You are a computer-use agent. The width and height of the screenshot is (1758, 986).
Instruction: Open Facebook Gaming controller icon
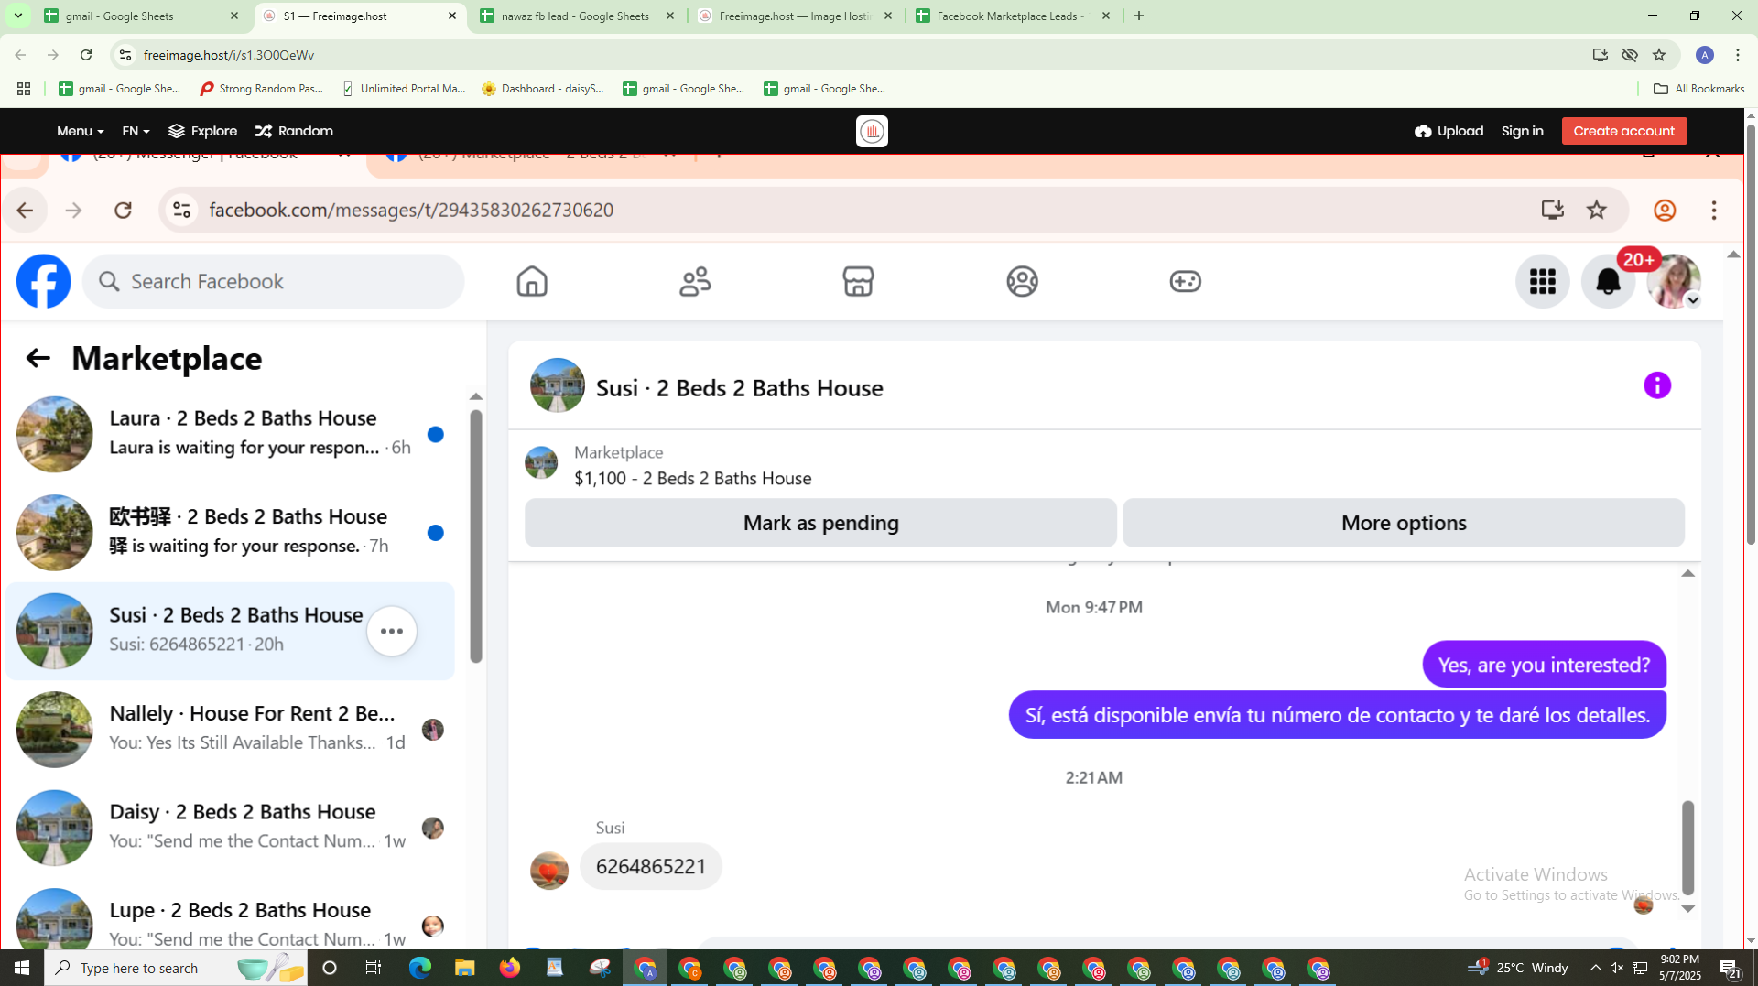coord(1185,281)
